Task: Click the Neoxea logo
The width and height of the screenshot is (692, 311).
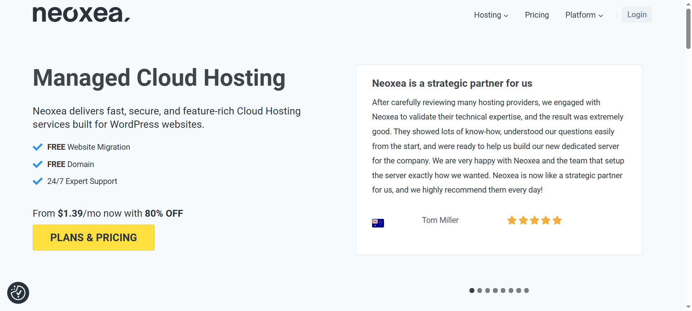Action: 81,14
